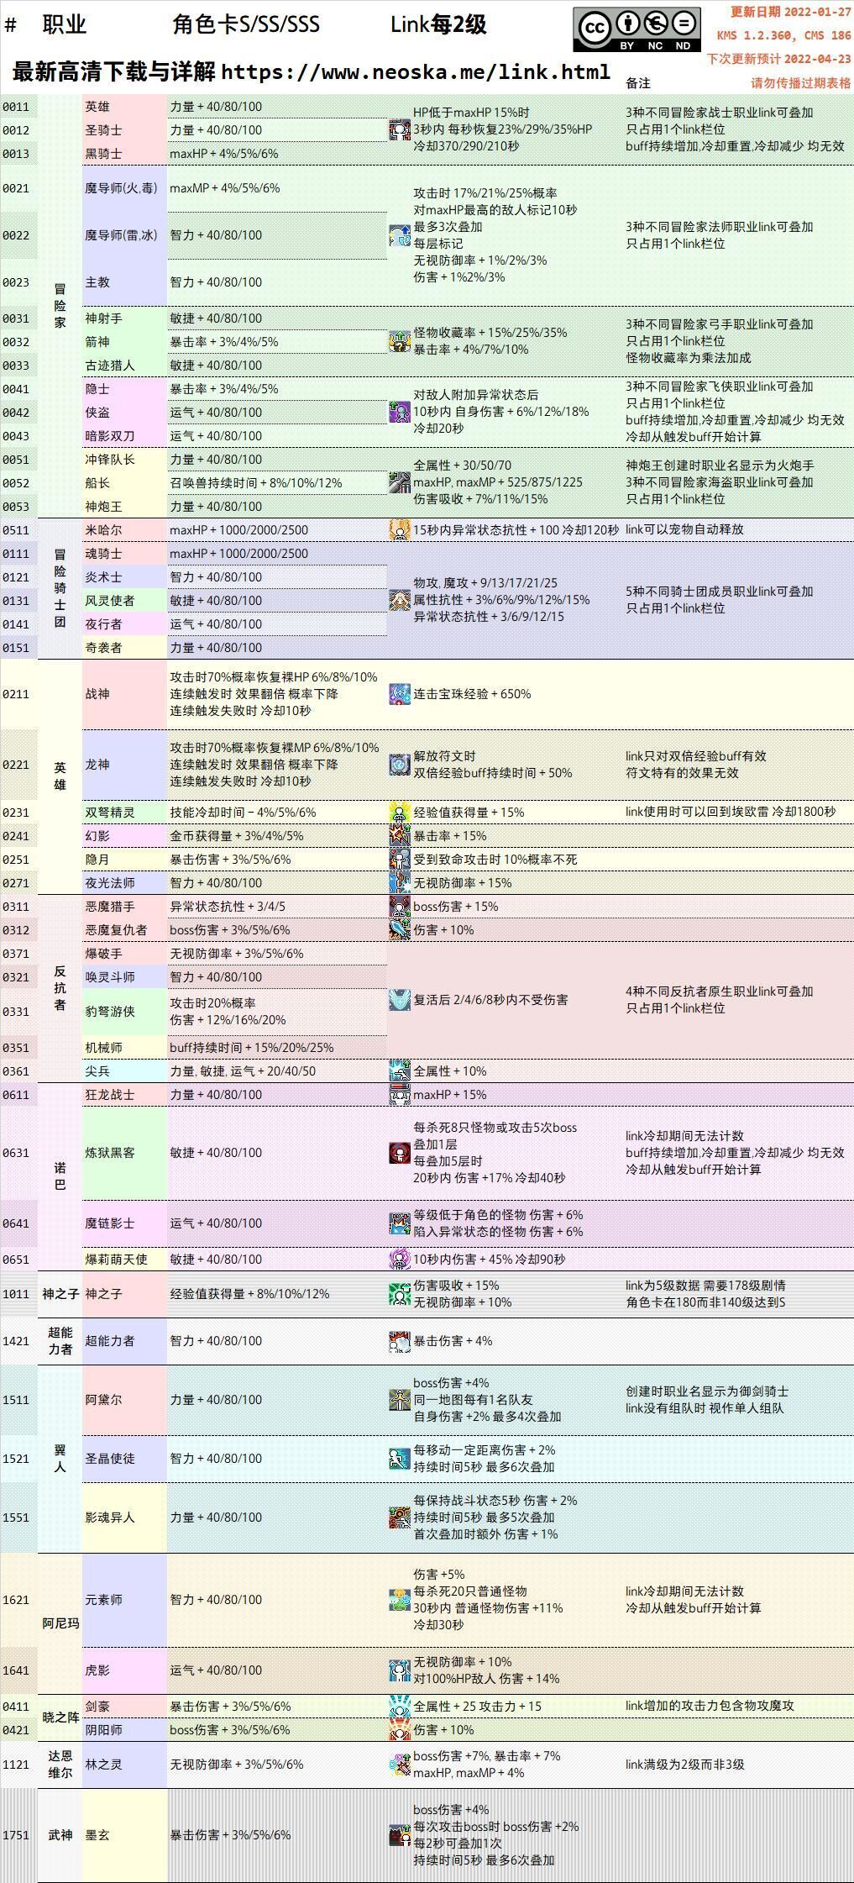The height and width of the screenshot is (1883, 854).
Task: Select the 墨玄 link skill icon
Action: pyautogui.click(x=400, y=1835)
